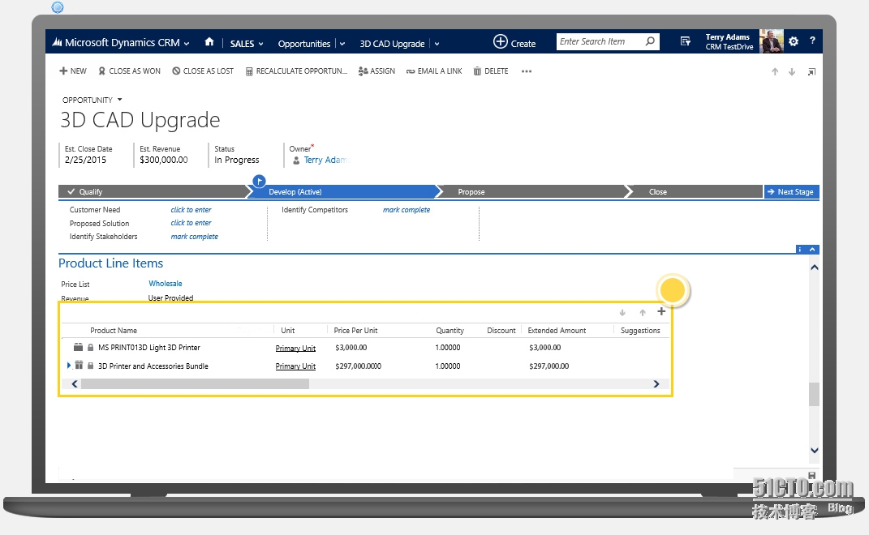Collapse the process bar chevron
Viewport: 869px width, 535px height.
[x=812, y=249]
